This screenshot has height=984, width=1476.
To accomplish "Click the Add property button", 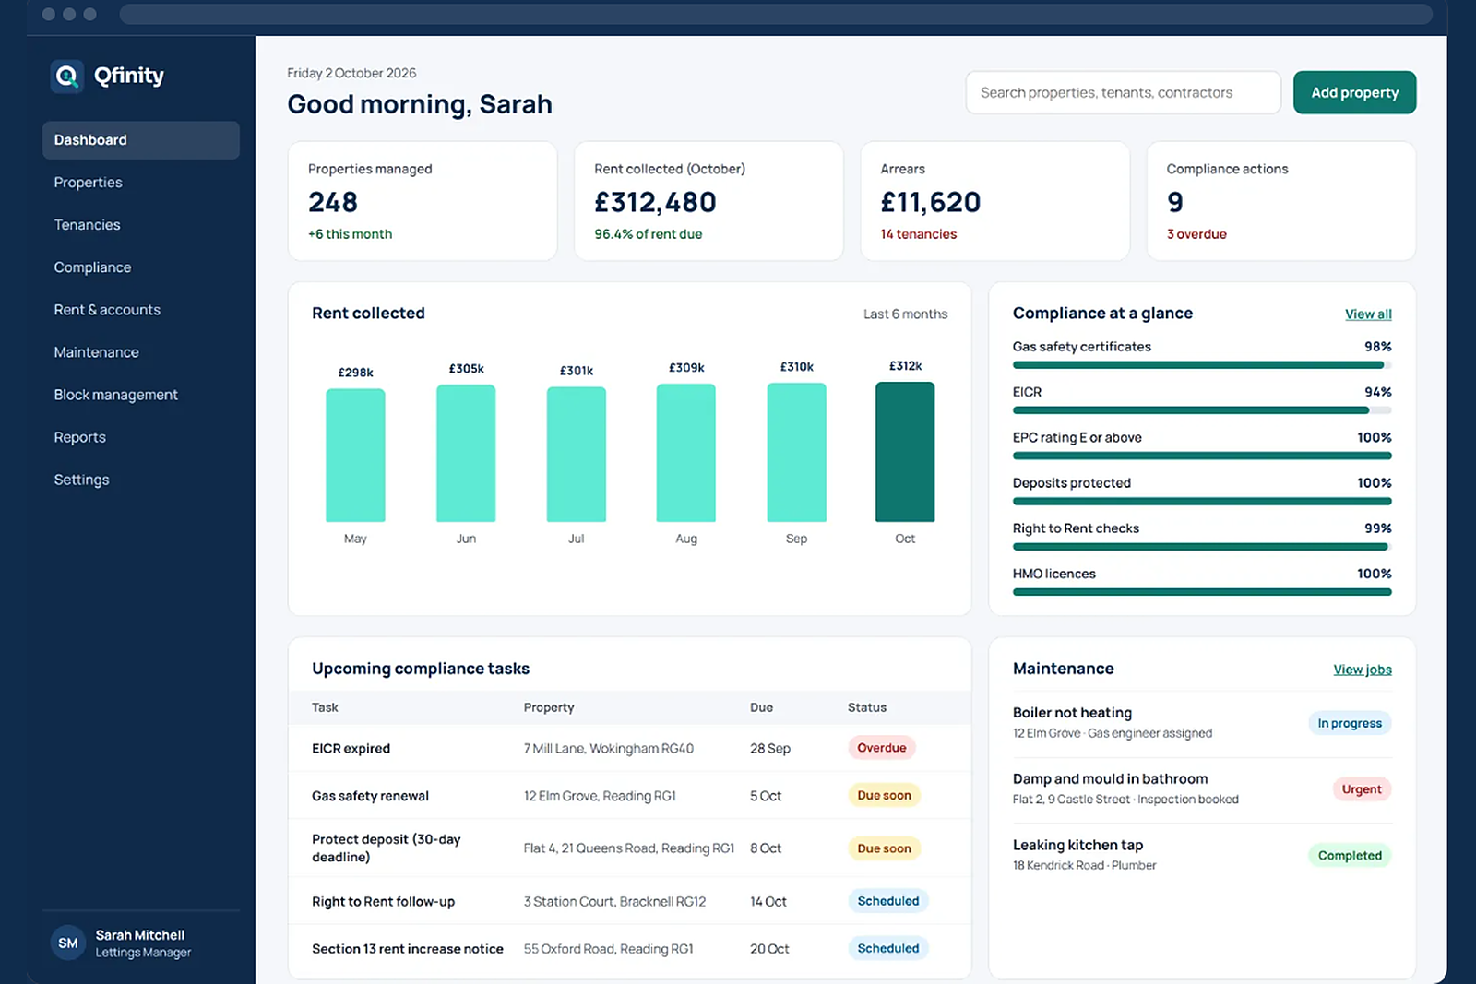I will click(1354, 92).
